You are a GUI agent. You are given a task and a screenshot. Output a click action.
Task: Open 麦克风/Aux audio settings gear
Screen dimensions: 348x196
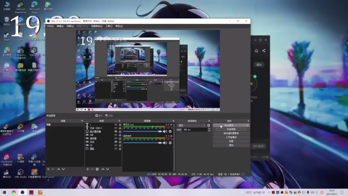[x=170, y=132]
